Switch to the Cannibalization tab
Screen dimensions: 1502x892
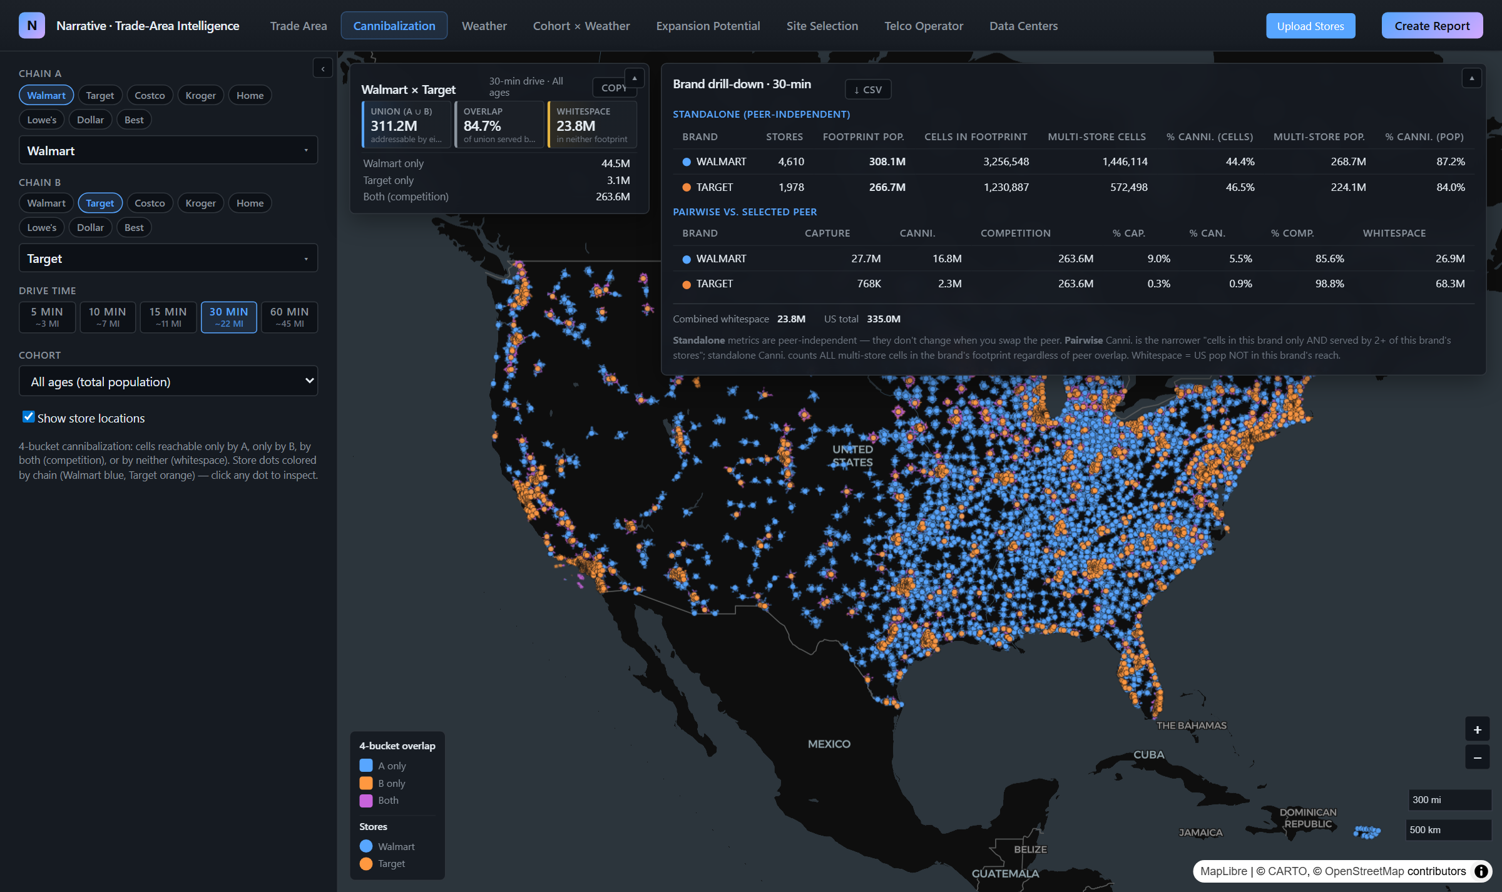pyautogui.click(x=394, y=26)
